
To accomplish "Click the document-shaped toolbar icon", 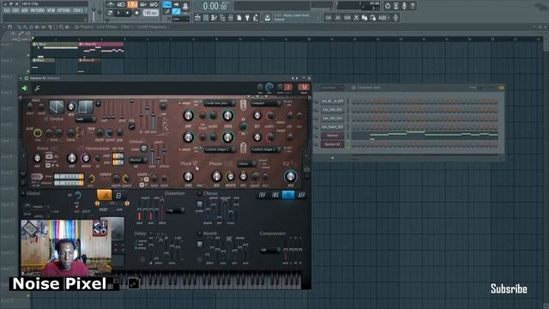I will click(239, 17).
